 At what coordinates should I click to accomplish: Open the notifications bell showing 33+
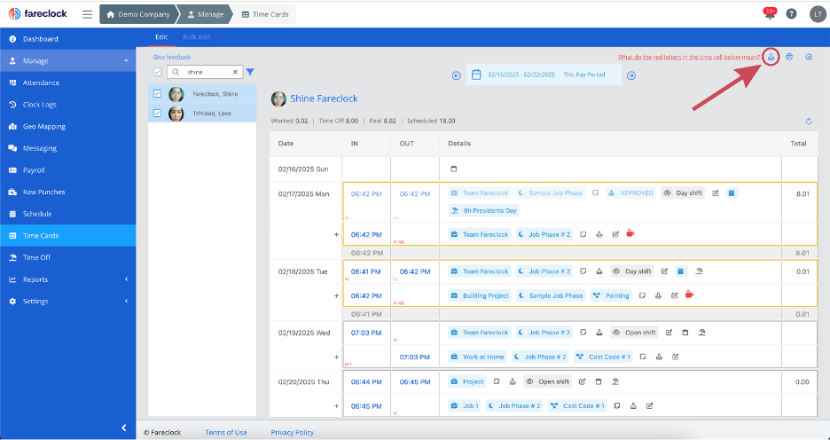770,14
